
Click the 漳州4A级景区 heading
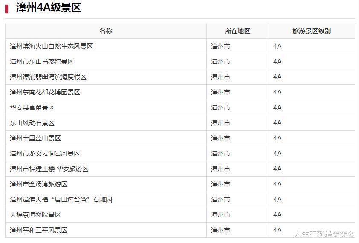click(x=49, y=8)
